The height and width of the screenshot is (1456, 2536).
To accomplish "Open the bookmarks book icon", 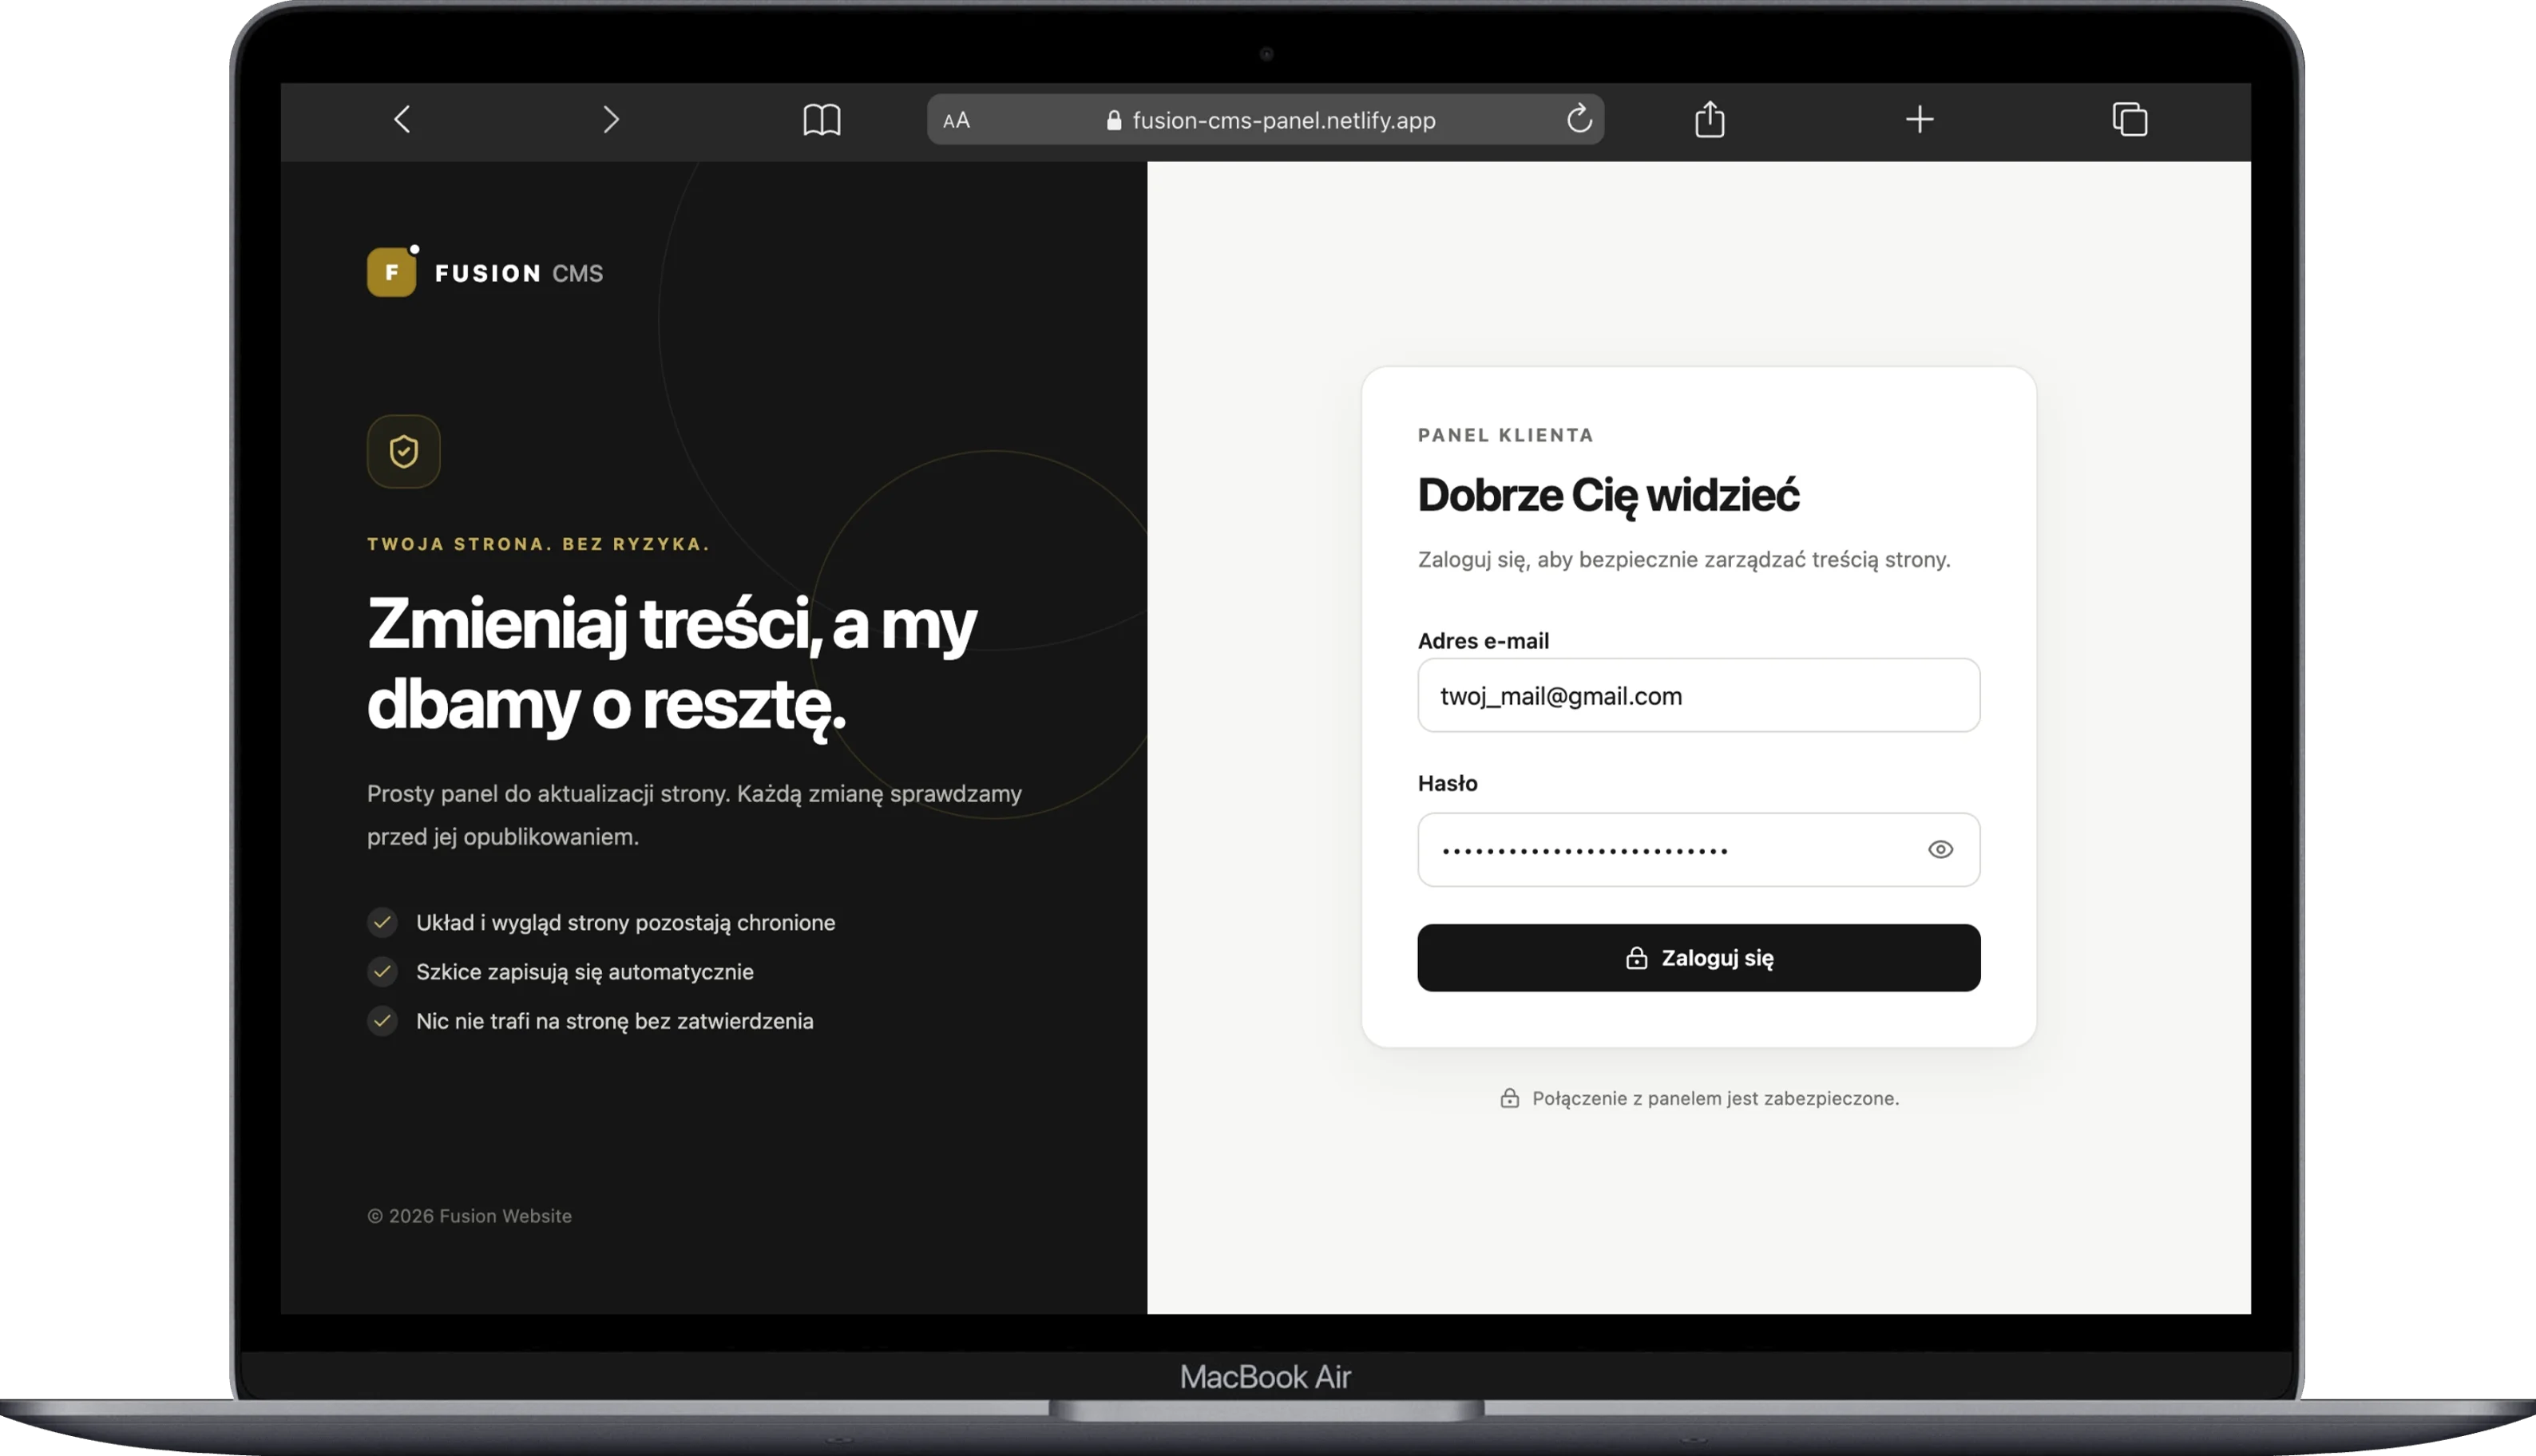I will tap(822, 120).
